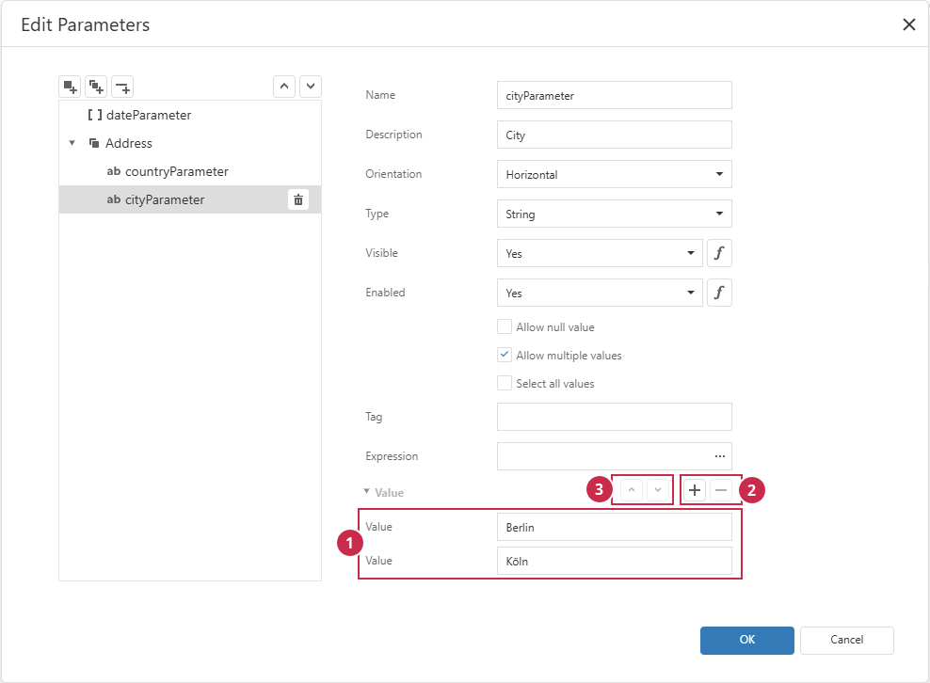
Task: Delete cityParameter using trash icon
Action: click(298, 199)
